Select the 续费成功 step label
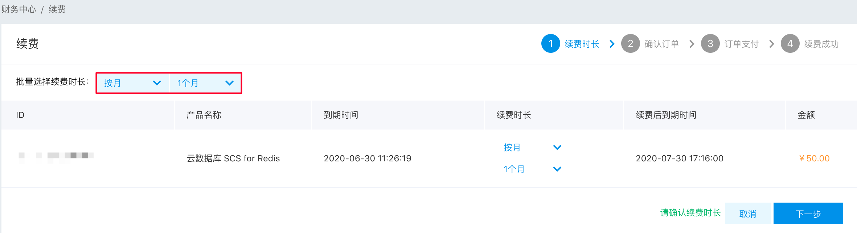The height and width of the screenshot is (233, 857). tap(821, 44)
